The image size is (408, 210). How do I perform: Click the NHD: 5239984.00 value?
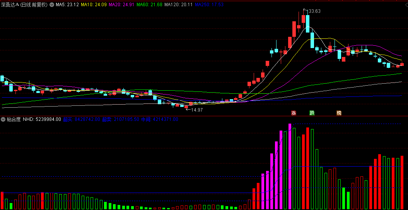point(42,120)
